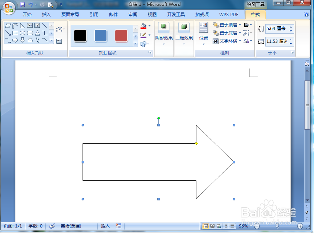Click the shape outline pen icon
Image resolution: width=314 pixels, height=233 pixels.
pyautogui.click(x=143, y=35)
